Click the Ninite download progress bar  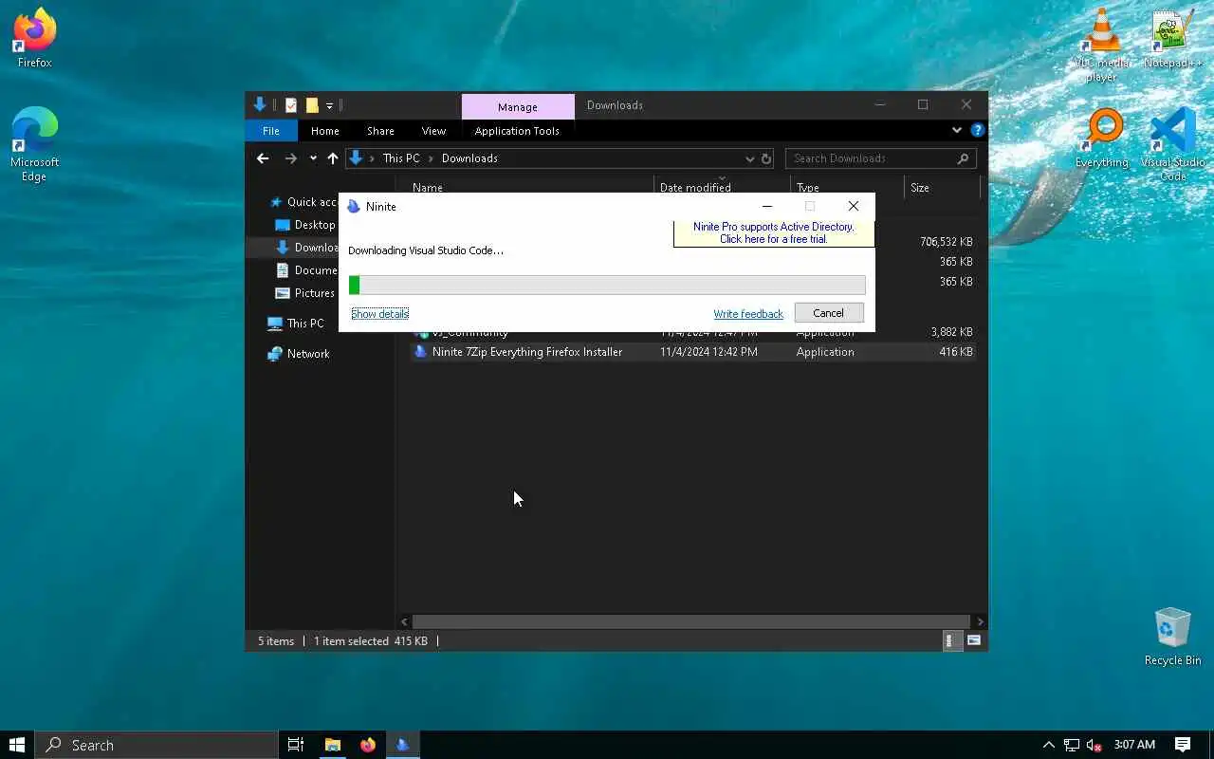coord(607,285)
